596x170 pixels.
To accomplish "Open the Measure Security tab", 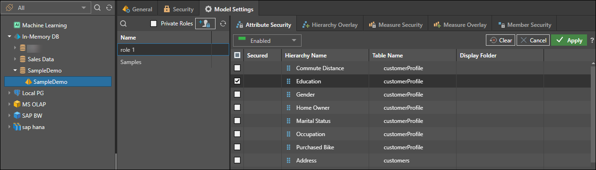I will [396, 24].
